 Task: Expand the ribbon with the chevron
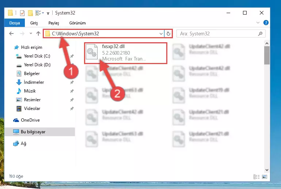point(258,23)
